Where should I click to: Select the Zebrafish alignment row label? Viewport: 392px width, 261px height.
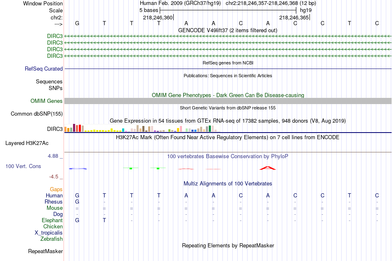pyautogui.click(x=52, y=239)
